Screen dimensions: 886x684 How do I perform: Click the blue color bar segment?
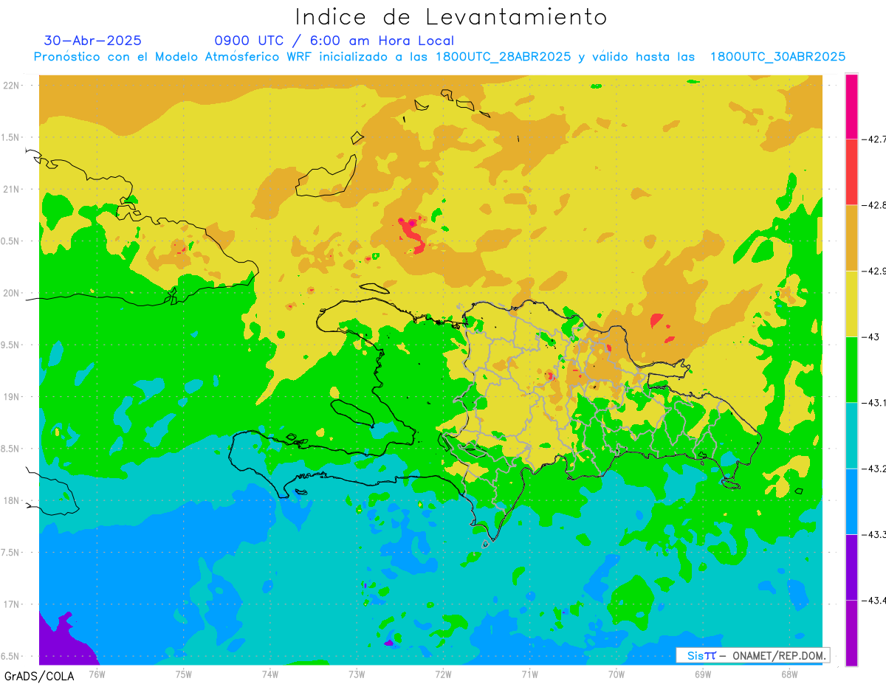pyautogui.click(x=851, y=501)
